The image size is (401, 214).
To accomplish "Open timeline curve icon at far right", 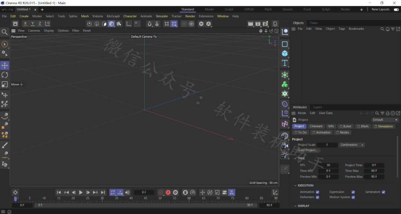I will coord(275,192).
